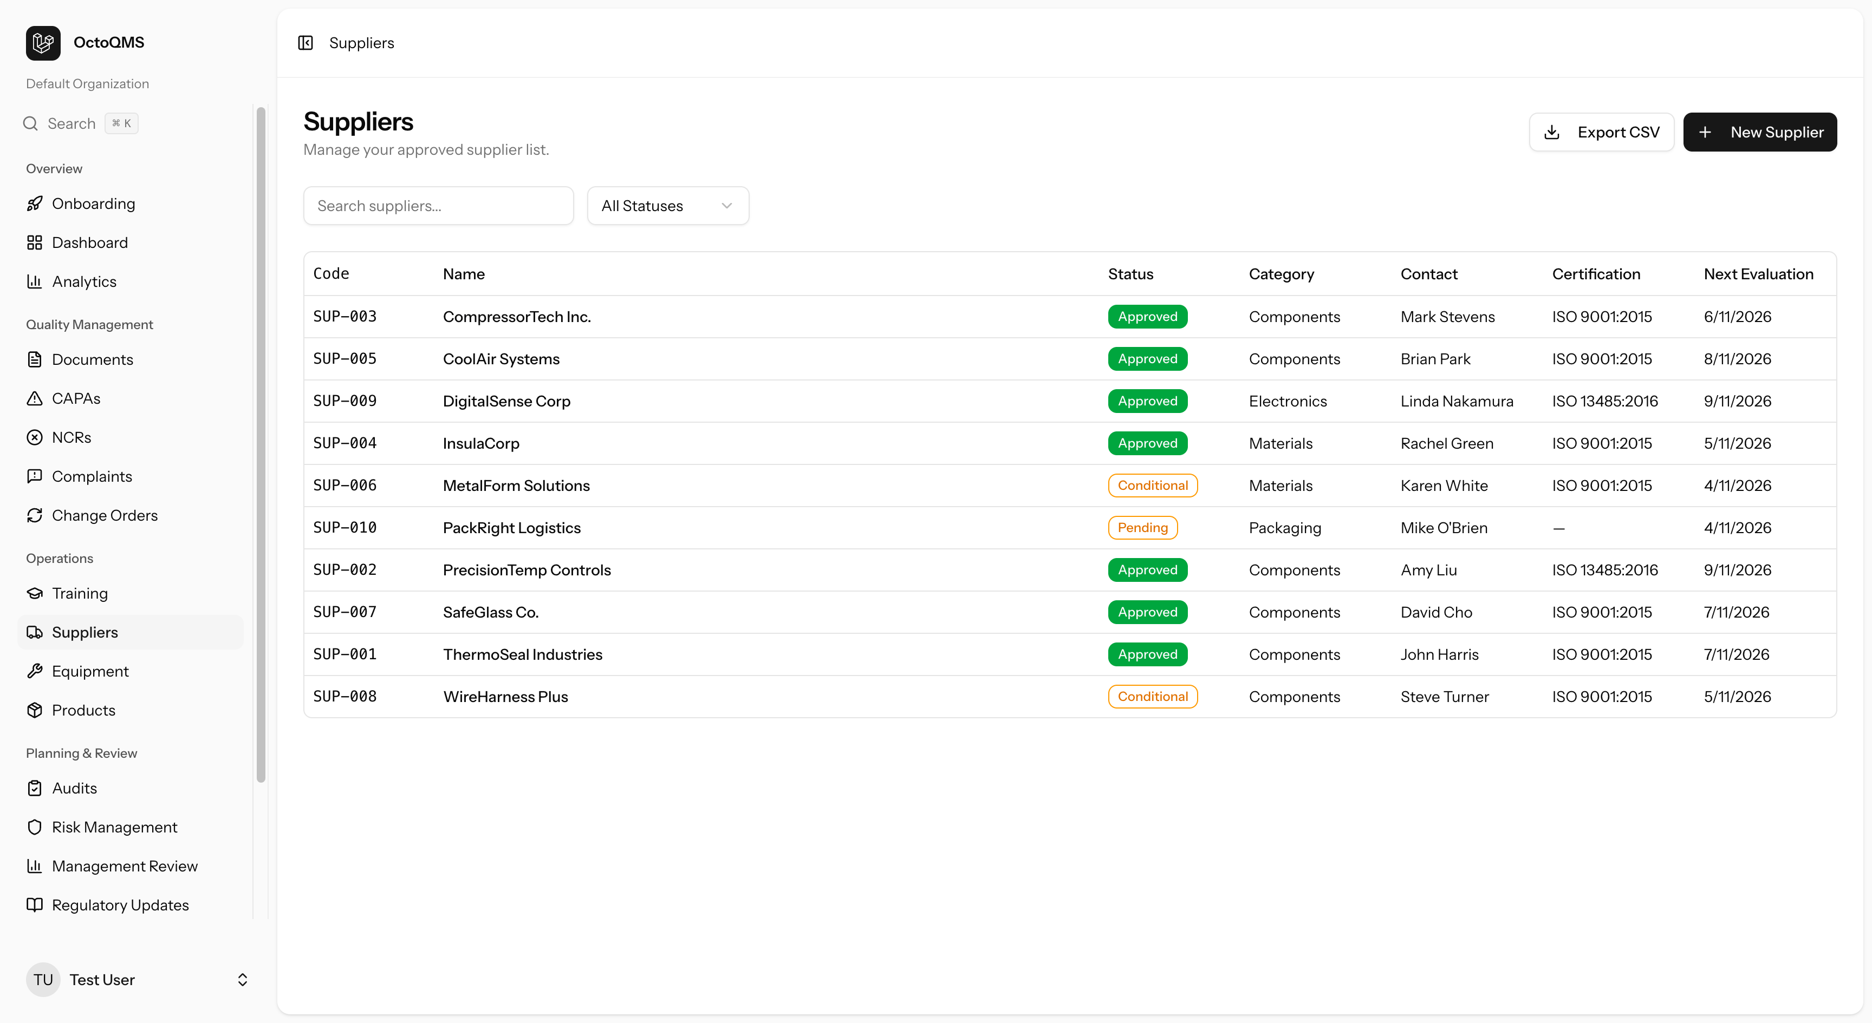Click the Change Orders refresh icon
The height and width of the screenshot is (1023, 1872).
point(34,515)
